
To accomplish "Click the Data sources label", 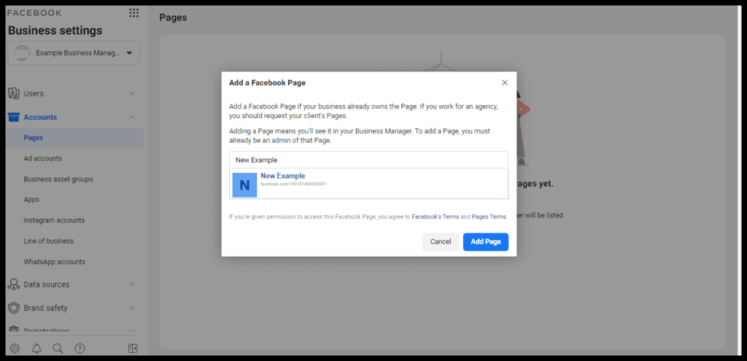I will coord(47,284).
